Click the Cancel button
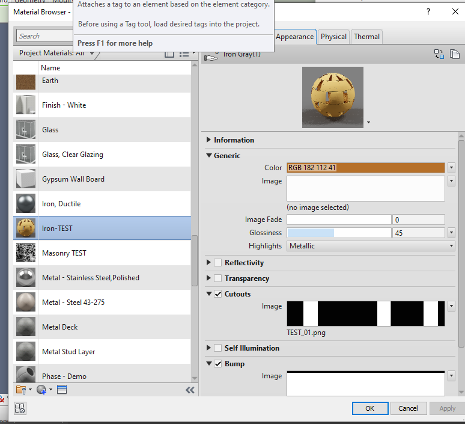The width and height of the screenshot is (465, 424). (408, 408)
